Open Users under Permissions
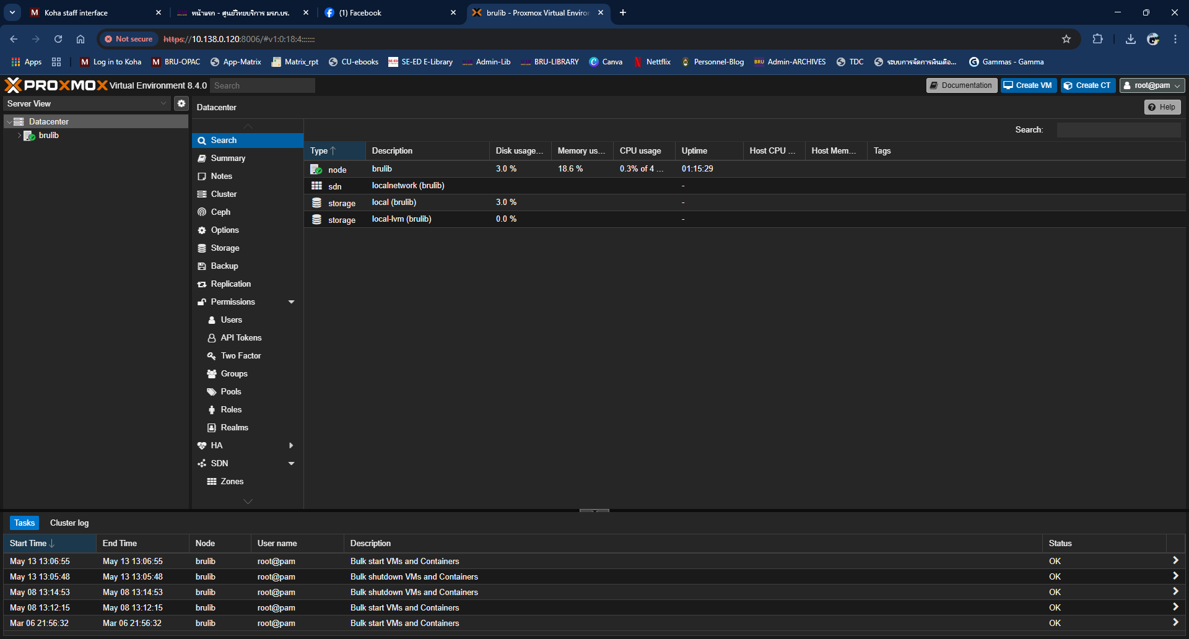1189x639 pixels. [248, 320]
